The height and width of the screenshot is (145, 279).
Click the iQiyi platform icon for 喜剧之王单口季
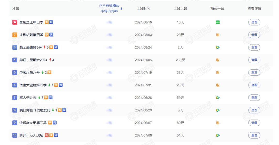pyautogui.click(x=218, y=22)
